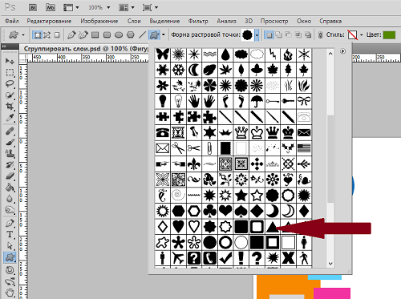This screenshot has height=299, width=401.
Task: Select the Path Selection tool
Action: [10, 245]
